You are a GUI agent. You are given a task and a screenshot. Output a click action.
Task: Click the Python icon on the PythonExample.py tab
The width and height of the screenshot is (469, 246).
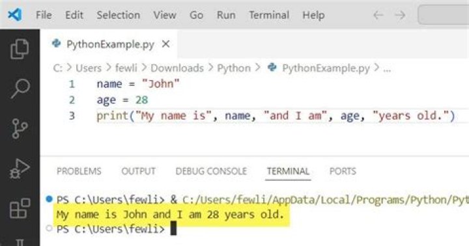click(x=56, y=44)
